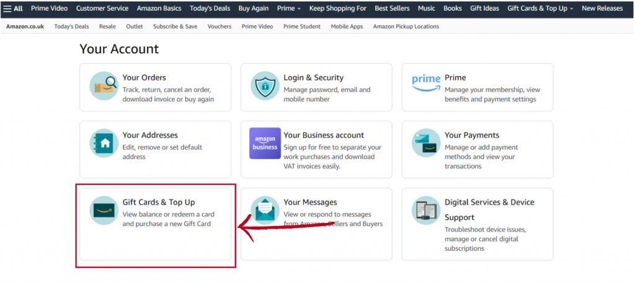Open Customer Service in top navigation
This screenshot has width=635, height=283.
coord(102,8)
